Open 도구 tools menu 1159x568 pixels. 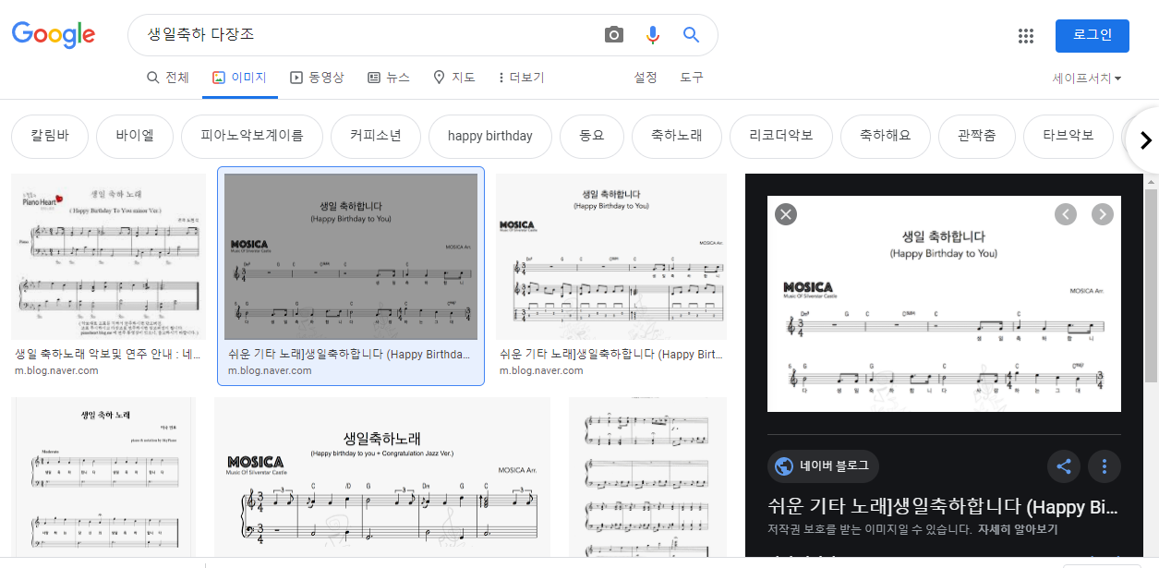692,78
